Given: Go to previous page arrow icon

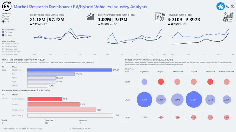Looking at the screenshot, I should (228, 6).
